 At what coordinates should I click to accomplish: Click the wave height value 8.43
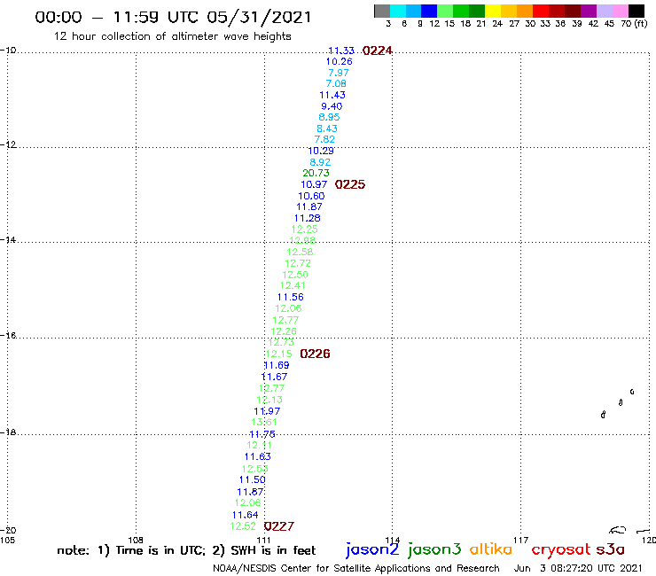click(x=327, y=128)
